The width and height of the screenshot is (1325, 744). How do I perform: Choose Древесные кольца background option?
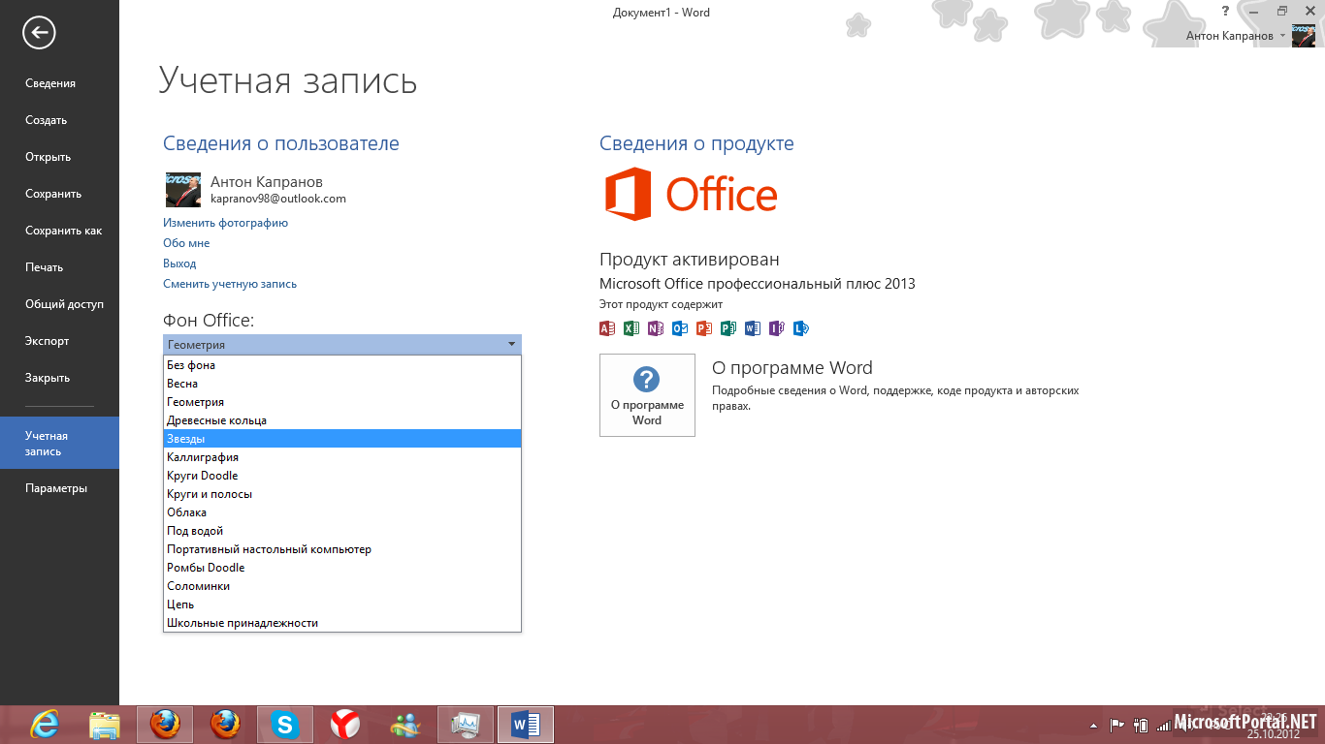pyautogui.click(x=342, y=420)
